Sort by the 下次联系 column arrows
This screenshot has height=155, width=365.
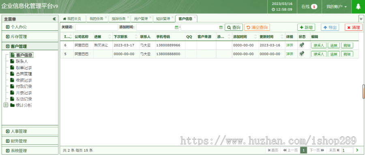coord(136,37)
